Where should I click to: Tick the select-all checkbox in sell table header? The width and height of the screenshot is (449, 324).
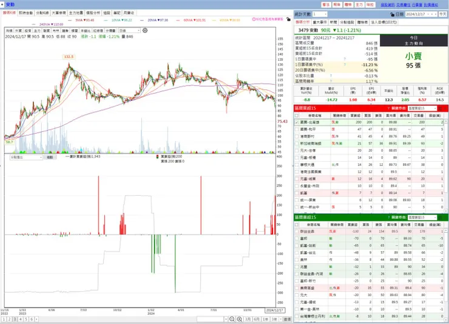click(x=297, y=225)
